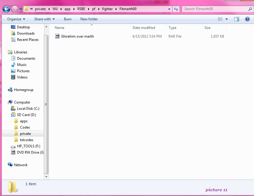Screen dimensions: 254x196
Task: Click navigation pane scrollbar down arrow
Action: (46, 177)
